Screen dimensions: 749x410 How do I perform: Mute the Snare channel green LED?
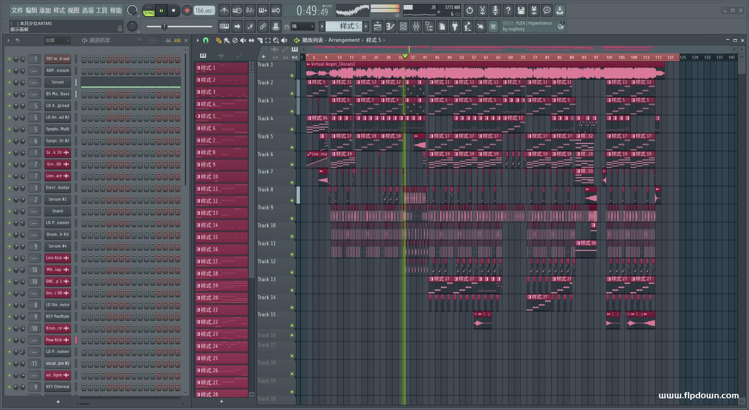(9, 211)
